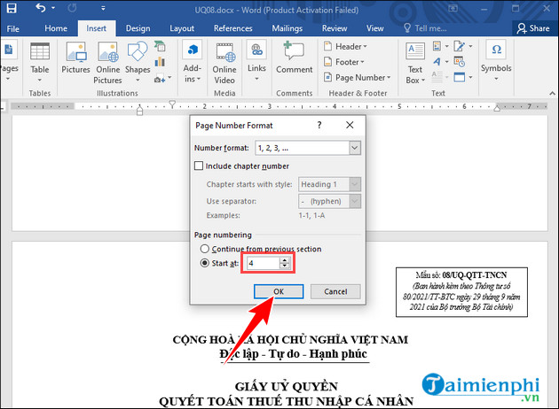Switch to the Layout tab
The height and width of the screenshot is (409, 559).
coord(182,28)
